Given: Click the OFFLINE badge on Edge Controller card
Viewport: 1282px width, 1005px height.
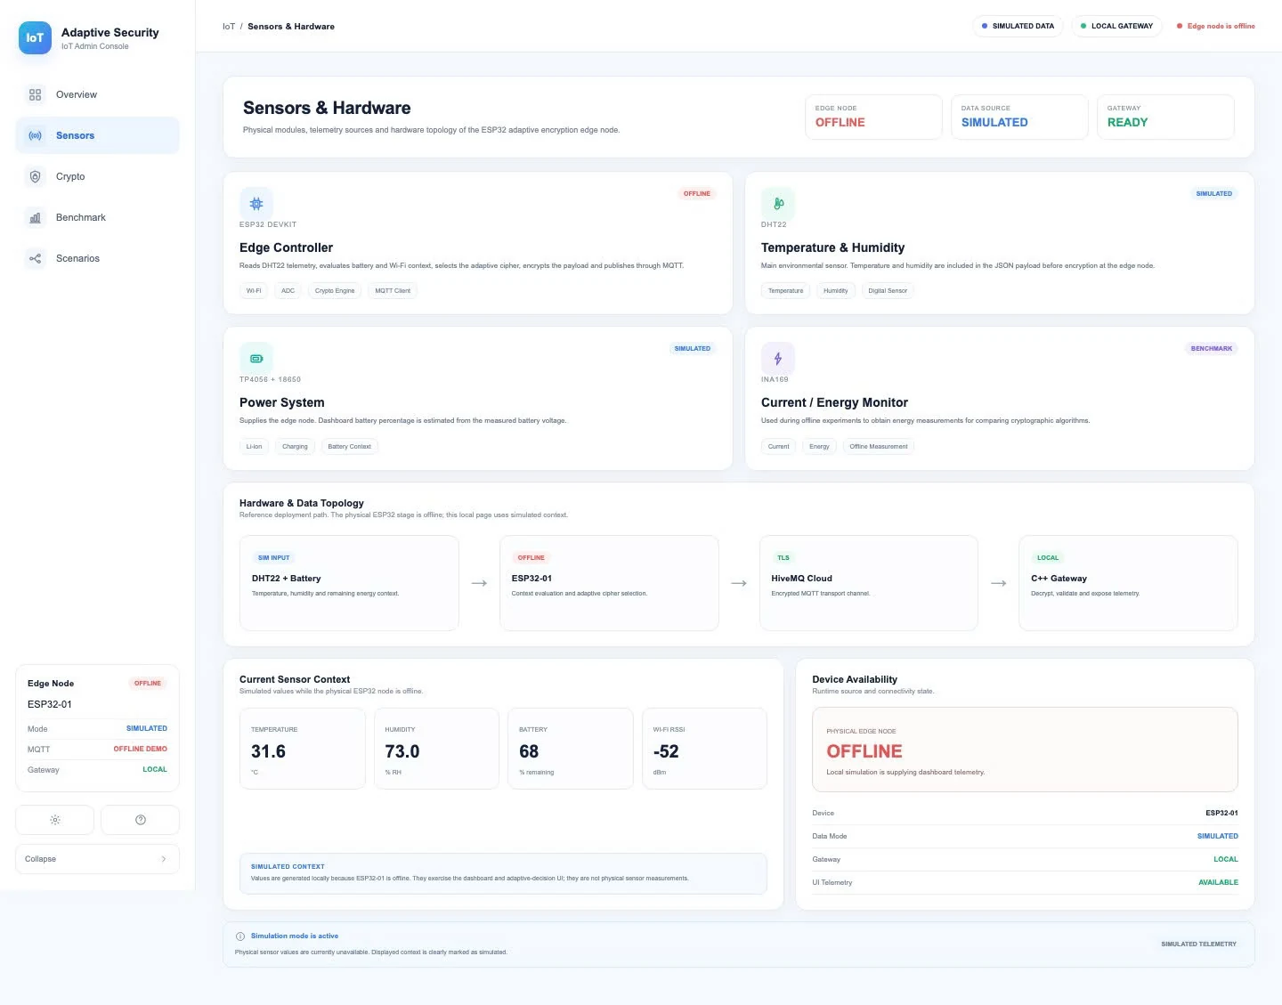Looking at the screenshot, I should (697, 193).
